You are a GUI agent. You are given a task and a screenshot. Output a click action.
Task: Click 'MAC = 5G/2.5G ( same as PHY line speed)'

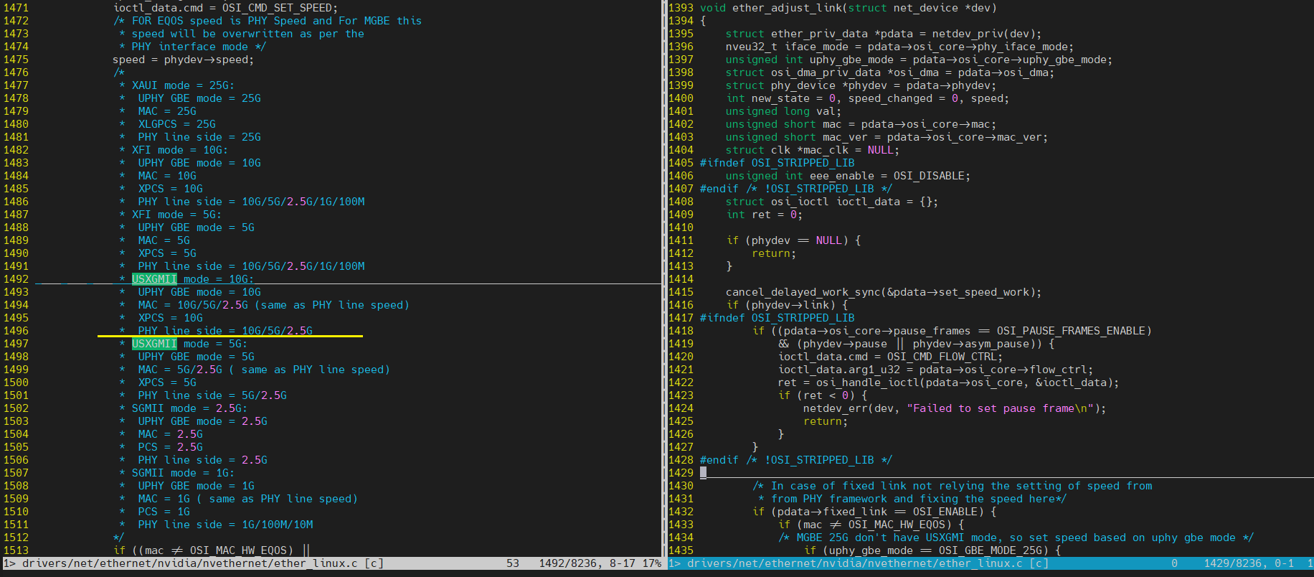click(264, 370)
